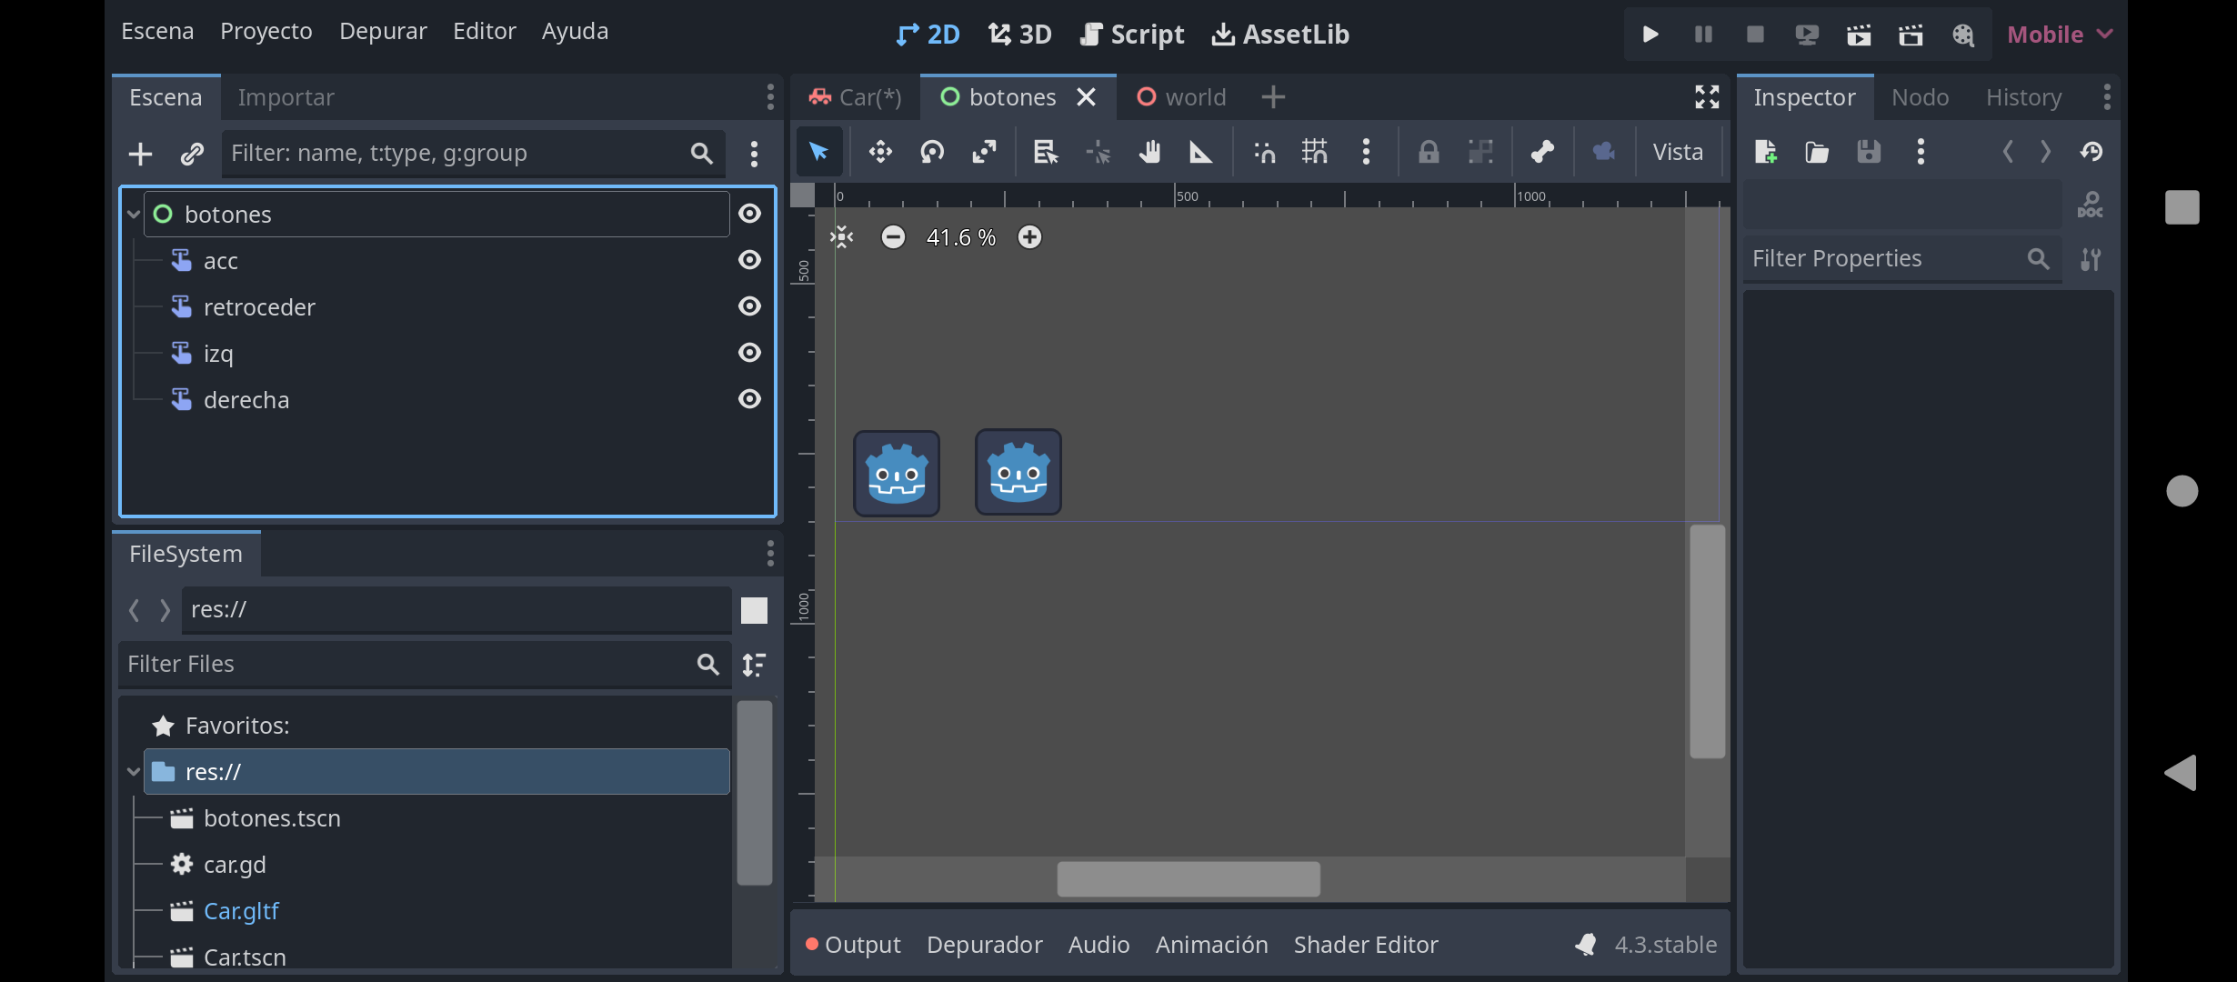Open the Output bottom panel
This screenshot has height=982, width=2237.
click(853, 945)
